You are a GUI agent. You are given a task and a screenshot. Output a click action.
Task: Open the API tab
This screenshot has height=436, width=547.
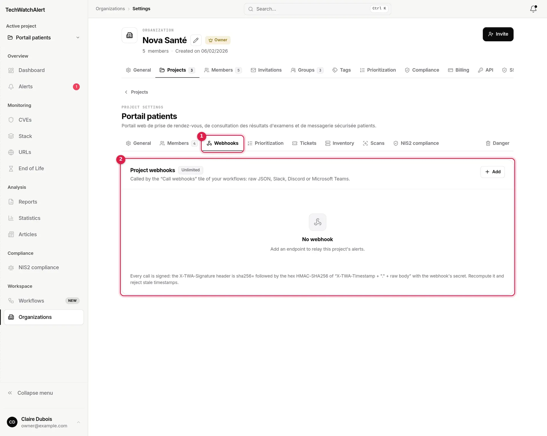click(485, 70)
